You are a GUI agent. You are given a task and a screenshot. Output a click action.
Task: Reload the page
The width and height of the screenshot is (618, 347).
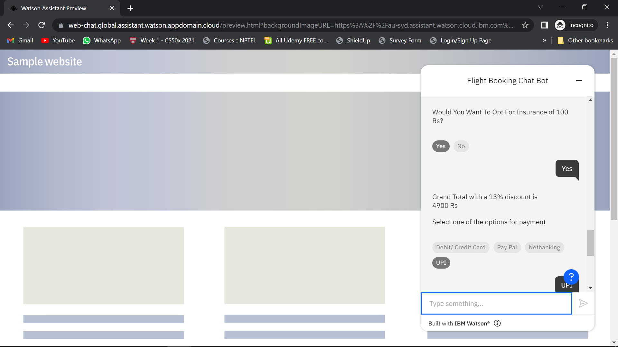[x=42, y=25]
